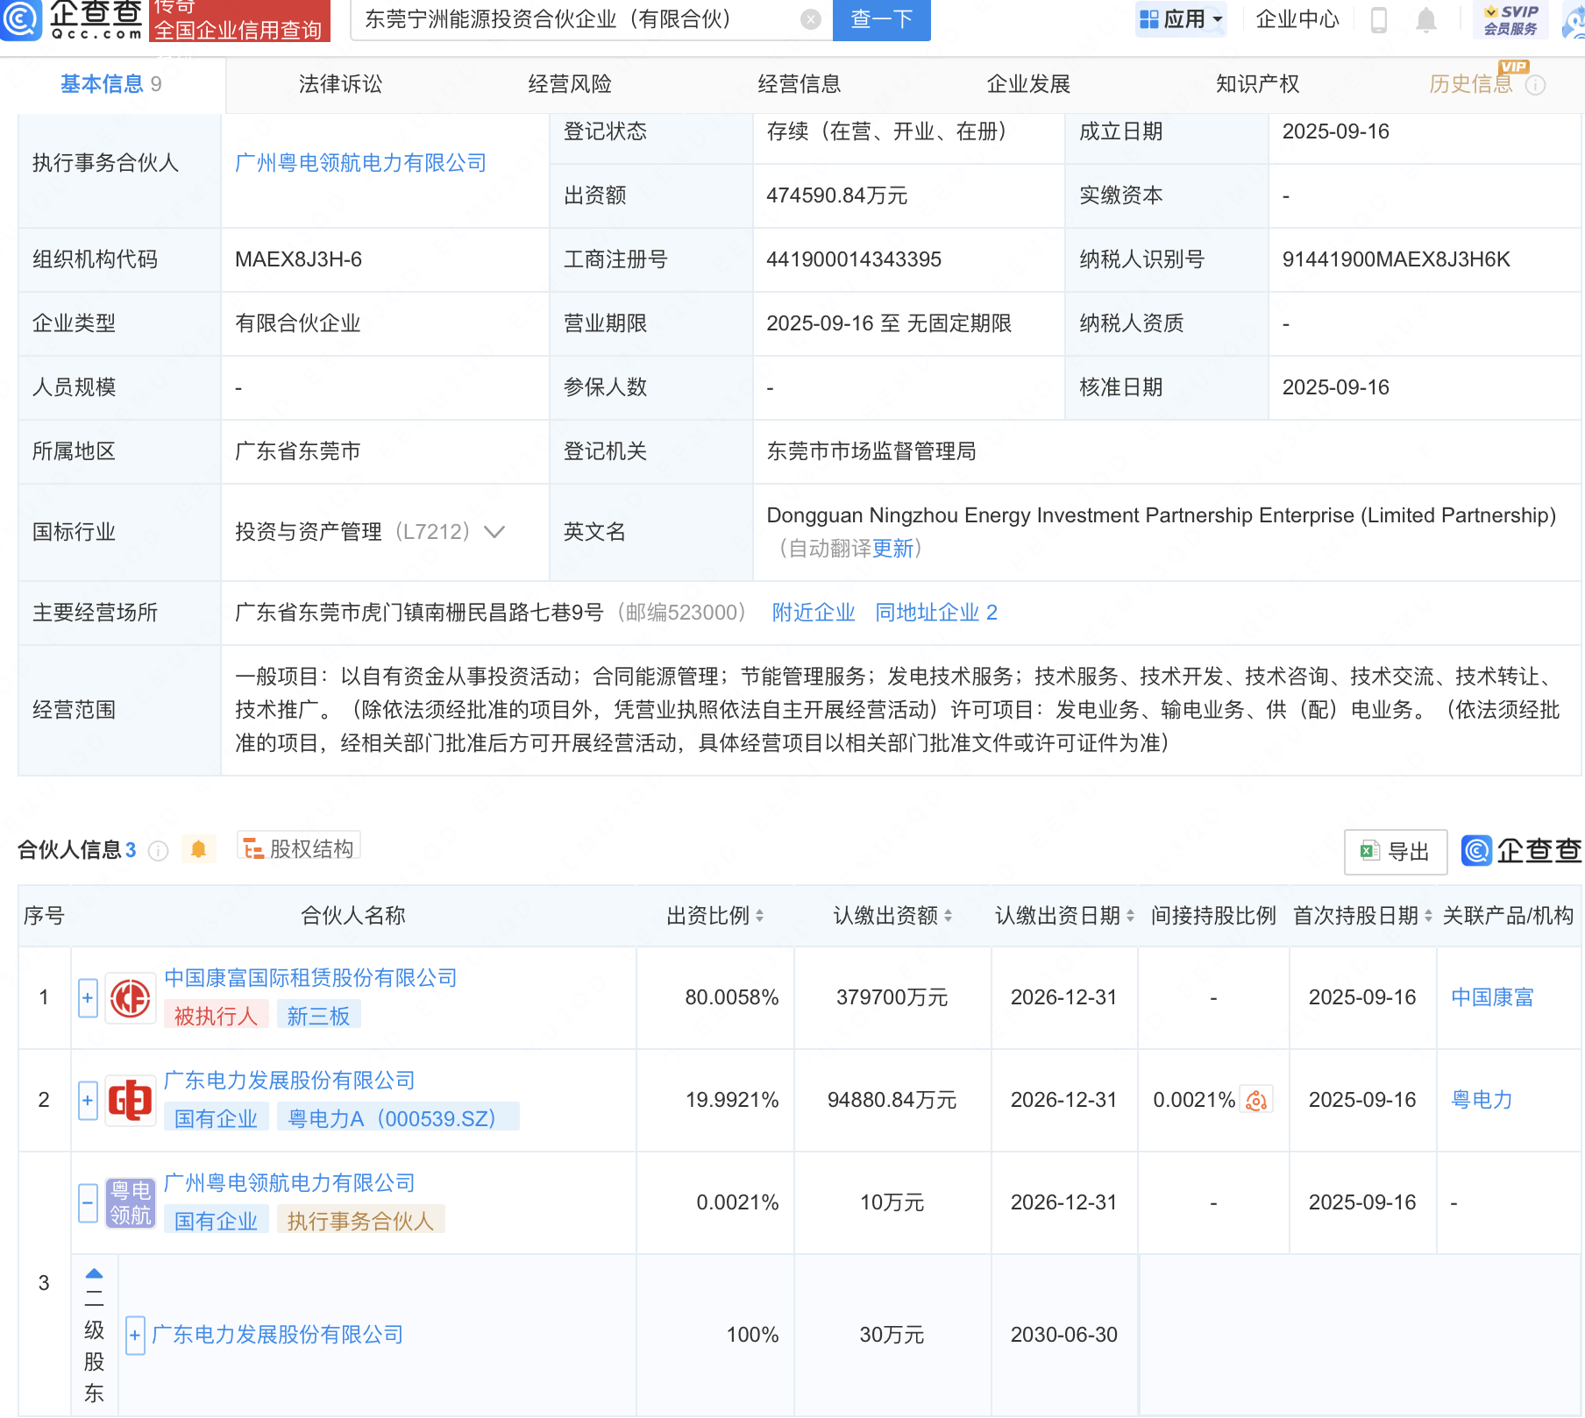Click the 新三板 tag
This screenshot has height=1418, width=1585.
[x=318, y=1016]
